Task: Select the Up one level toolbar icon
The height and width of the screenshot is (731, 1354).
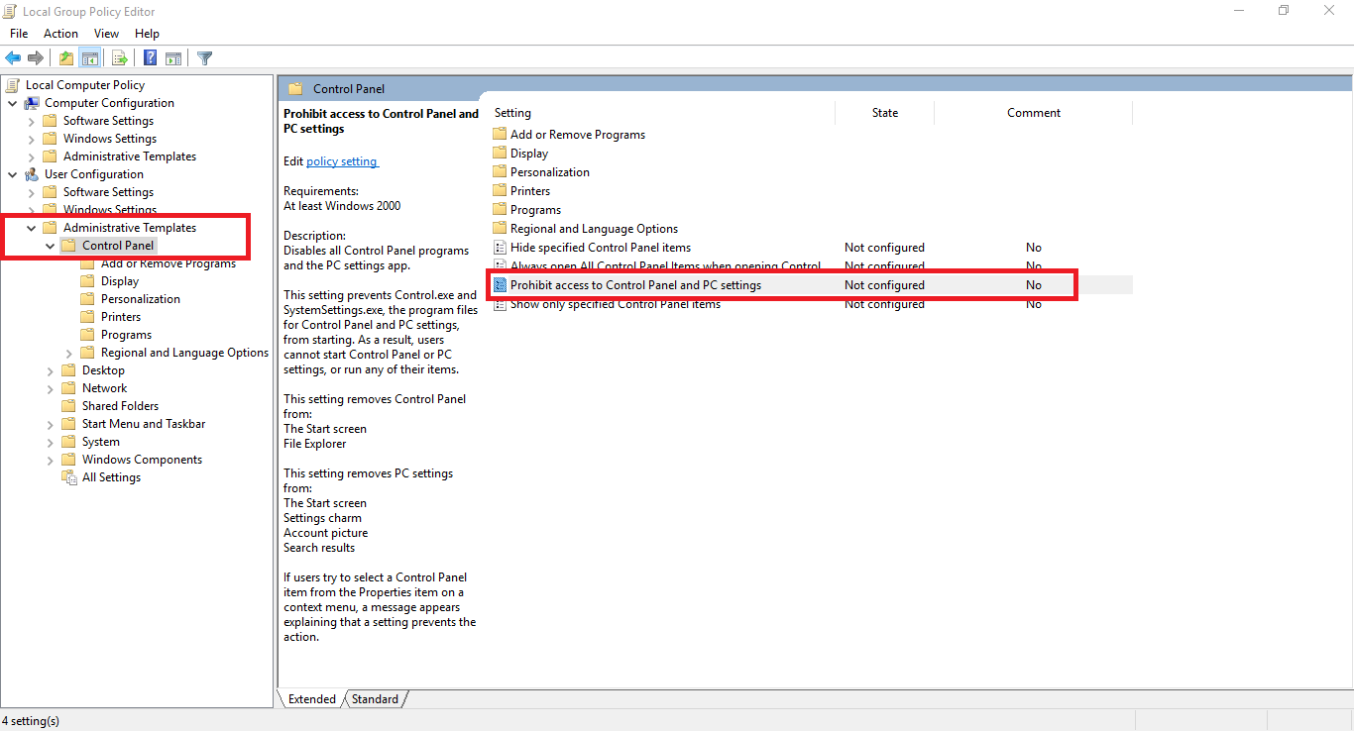Action: coord(65,57)
